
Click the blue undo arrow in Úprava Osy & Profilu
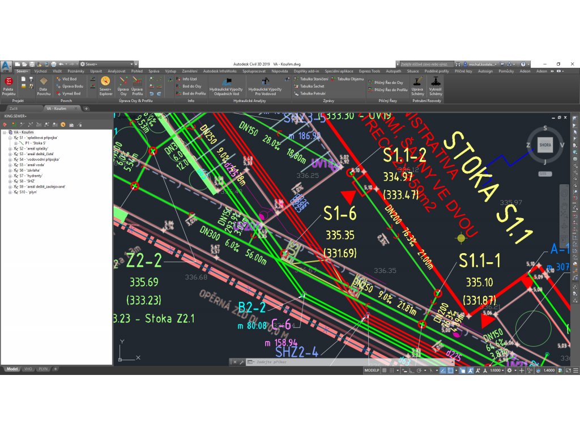click(152, 93)
